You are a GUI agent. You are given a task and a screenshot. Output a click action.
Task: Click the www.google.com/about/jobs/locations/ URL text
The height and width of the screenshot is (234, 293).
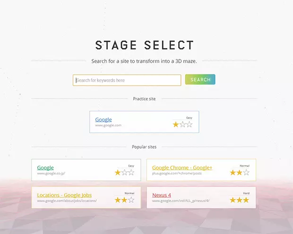pos(67,201)
